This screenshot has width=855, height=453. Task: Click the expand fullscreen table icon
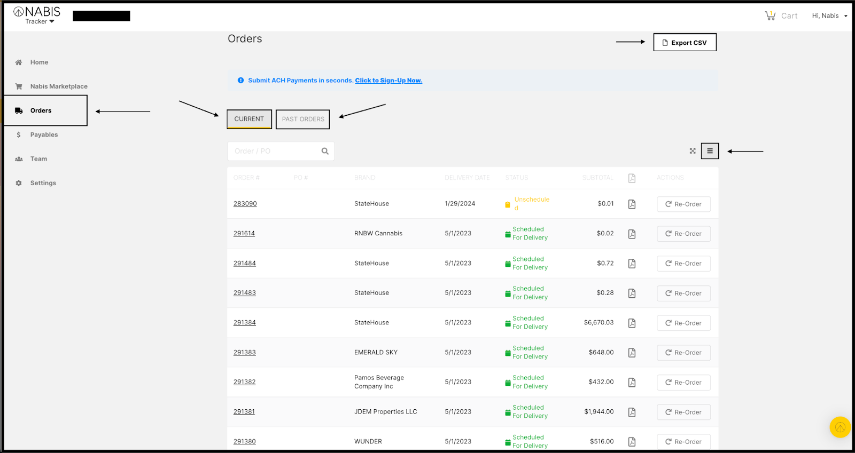click(693, 151)
